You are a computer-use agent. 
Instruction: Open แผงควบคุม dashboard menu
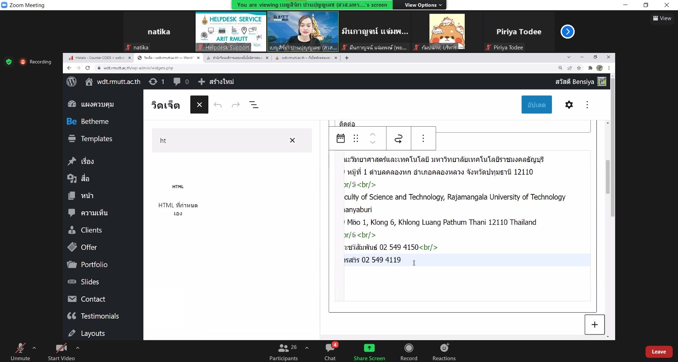pyautogui.click(x=91, y=104)
